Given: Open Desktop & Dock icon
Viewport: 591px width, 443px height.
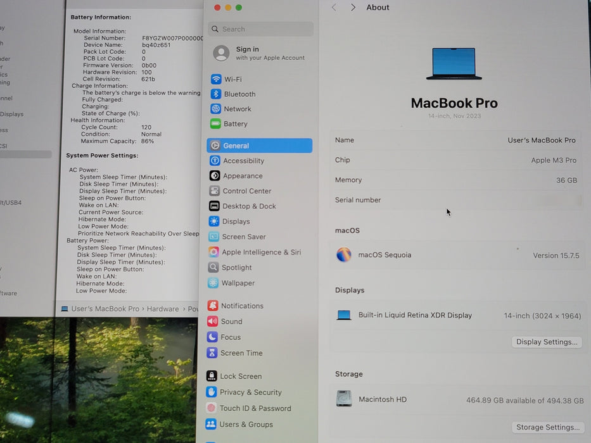Looking at the screenshot, I should tap(214, 206).
